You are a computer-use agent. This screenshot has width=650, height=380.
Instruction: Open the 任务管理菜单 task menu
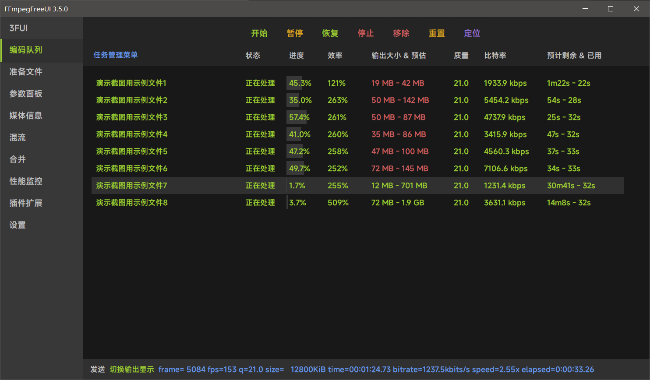(116, 55)
